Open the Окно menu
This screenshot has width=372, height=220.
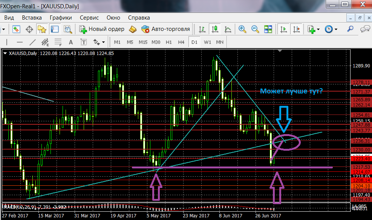coord(113,18)
